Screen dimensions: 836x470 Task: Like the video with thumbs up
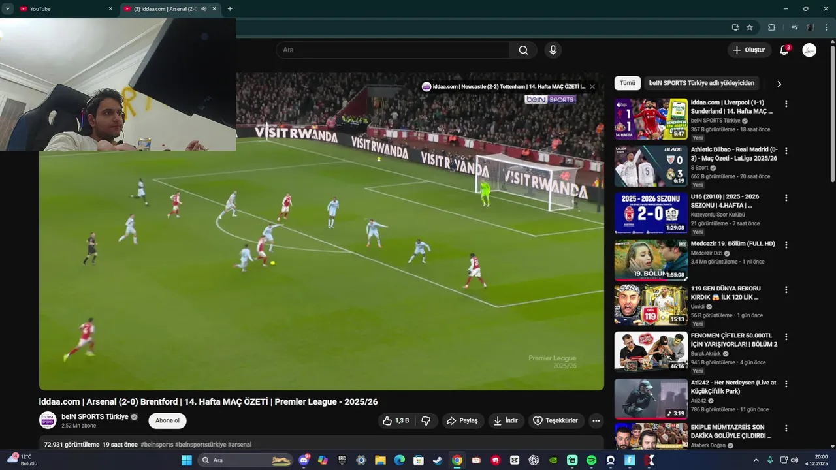pos(396,421)
